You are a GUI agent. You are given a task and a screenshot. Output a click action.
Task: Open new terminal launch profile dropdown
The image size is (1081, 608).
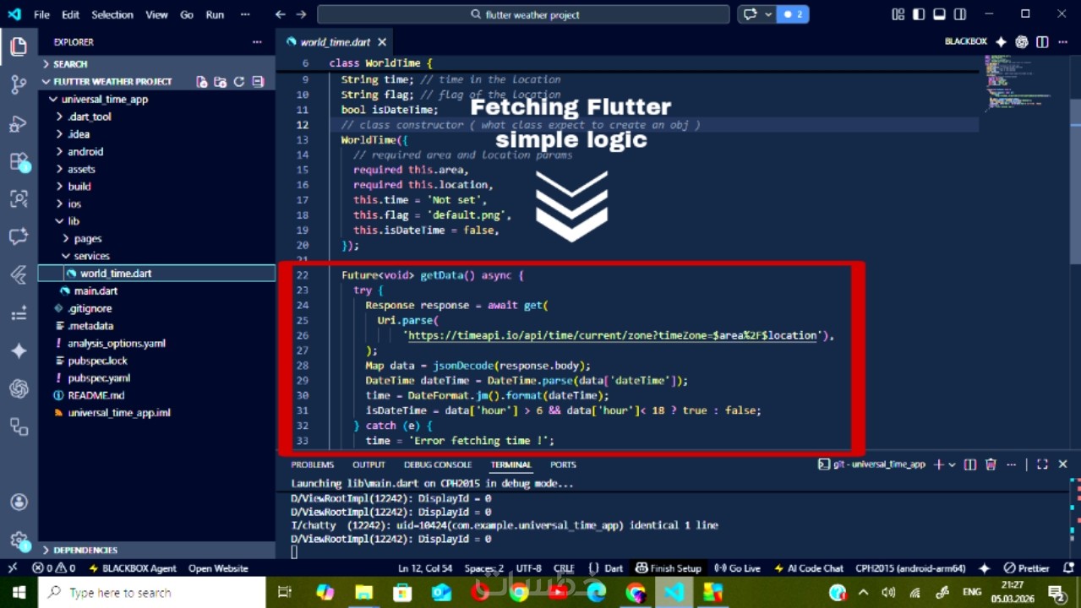coord(953,464)
